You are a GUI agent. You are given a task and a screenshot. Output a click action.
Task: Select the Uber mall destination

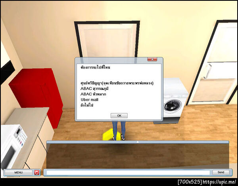[89, 100]
